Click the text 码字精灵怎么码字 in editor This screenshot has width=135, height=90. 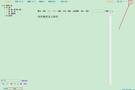(x=48, y=17)
